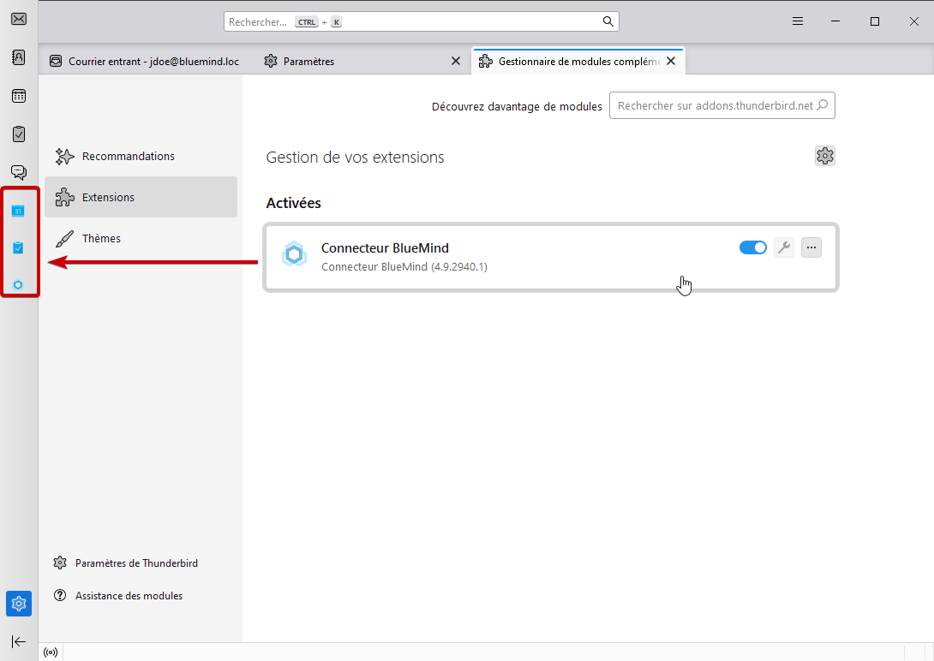Screen dimensions: 934x661
Task: Open BlueMind tasks clipboard icon
Action: coord(18,247)
